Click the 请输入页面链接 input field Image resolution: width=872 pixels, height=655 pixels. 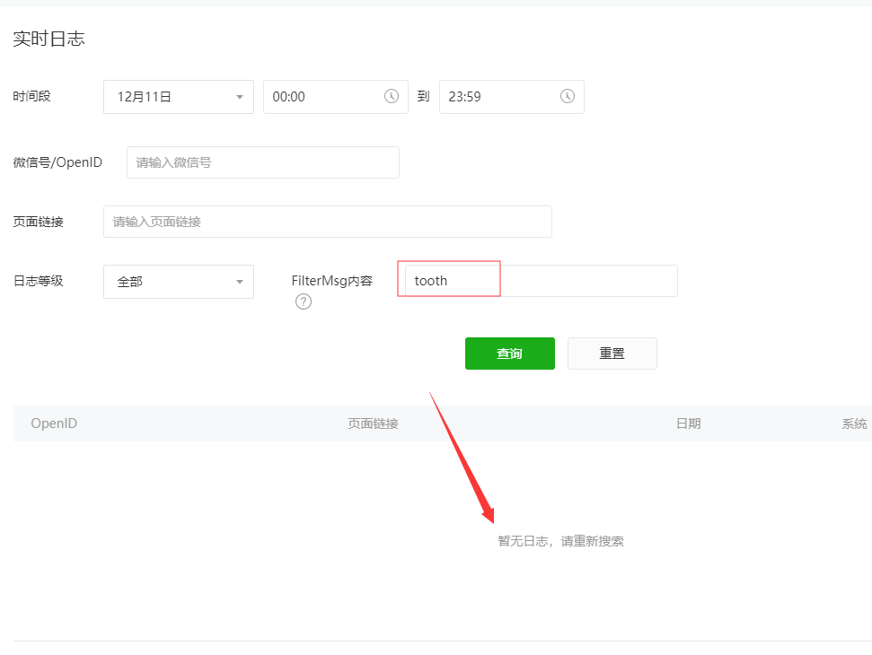[x=328, y=222]
